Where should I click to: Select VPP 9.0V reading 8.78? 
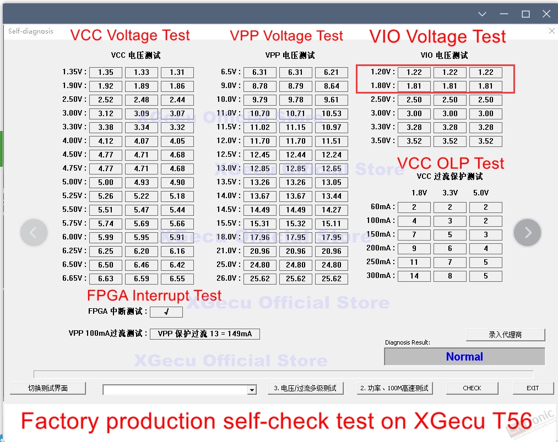pos(260,86)
